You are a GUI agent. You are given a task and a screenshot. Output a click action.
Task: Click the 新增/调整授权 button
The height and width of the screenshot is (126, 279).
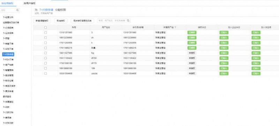pyautogui.click(x=42, y=21)
